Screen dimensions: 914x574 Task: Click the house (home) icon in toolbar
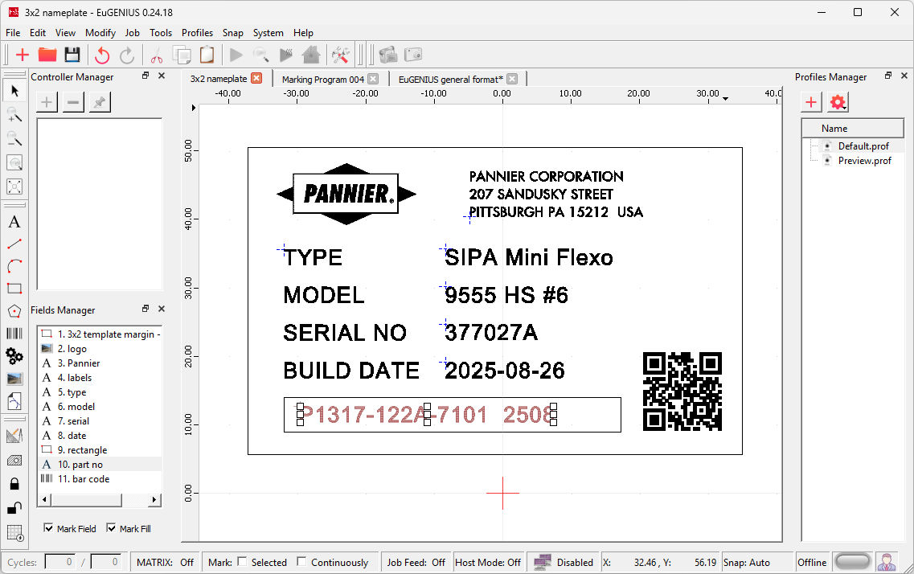click(311, 55)
